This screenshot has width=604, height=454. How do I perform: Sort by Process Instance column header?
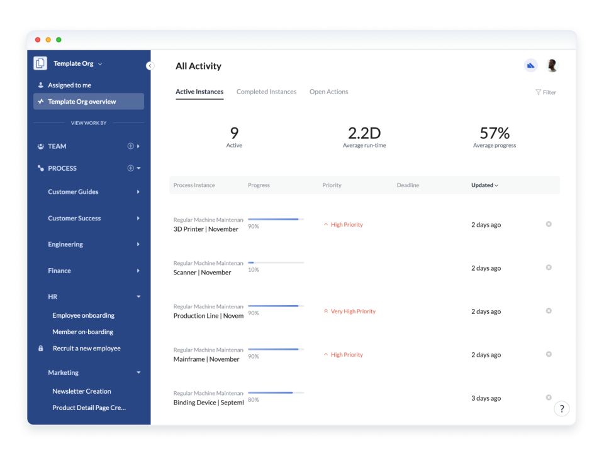click(194, 185)
